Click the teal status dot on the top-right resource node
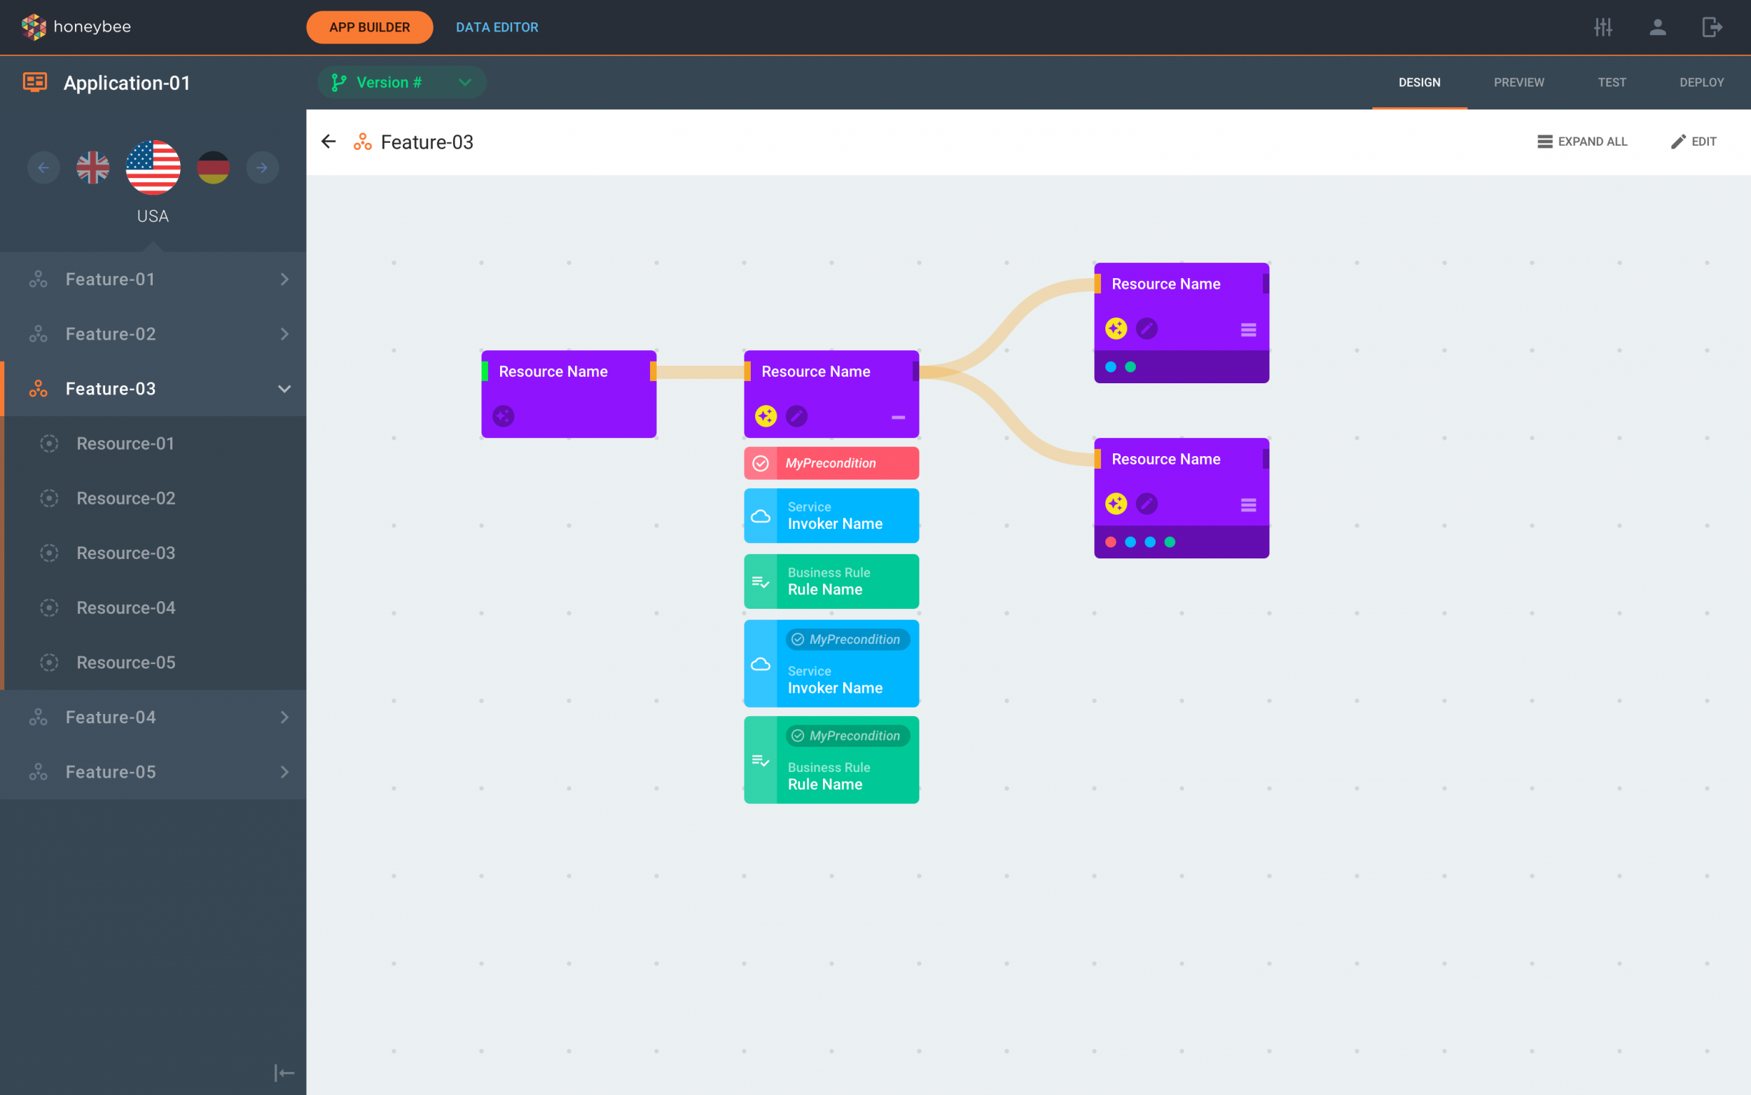 (1130, 366)
